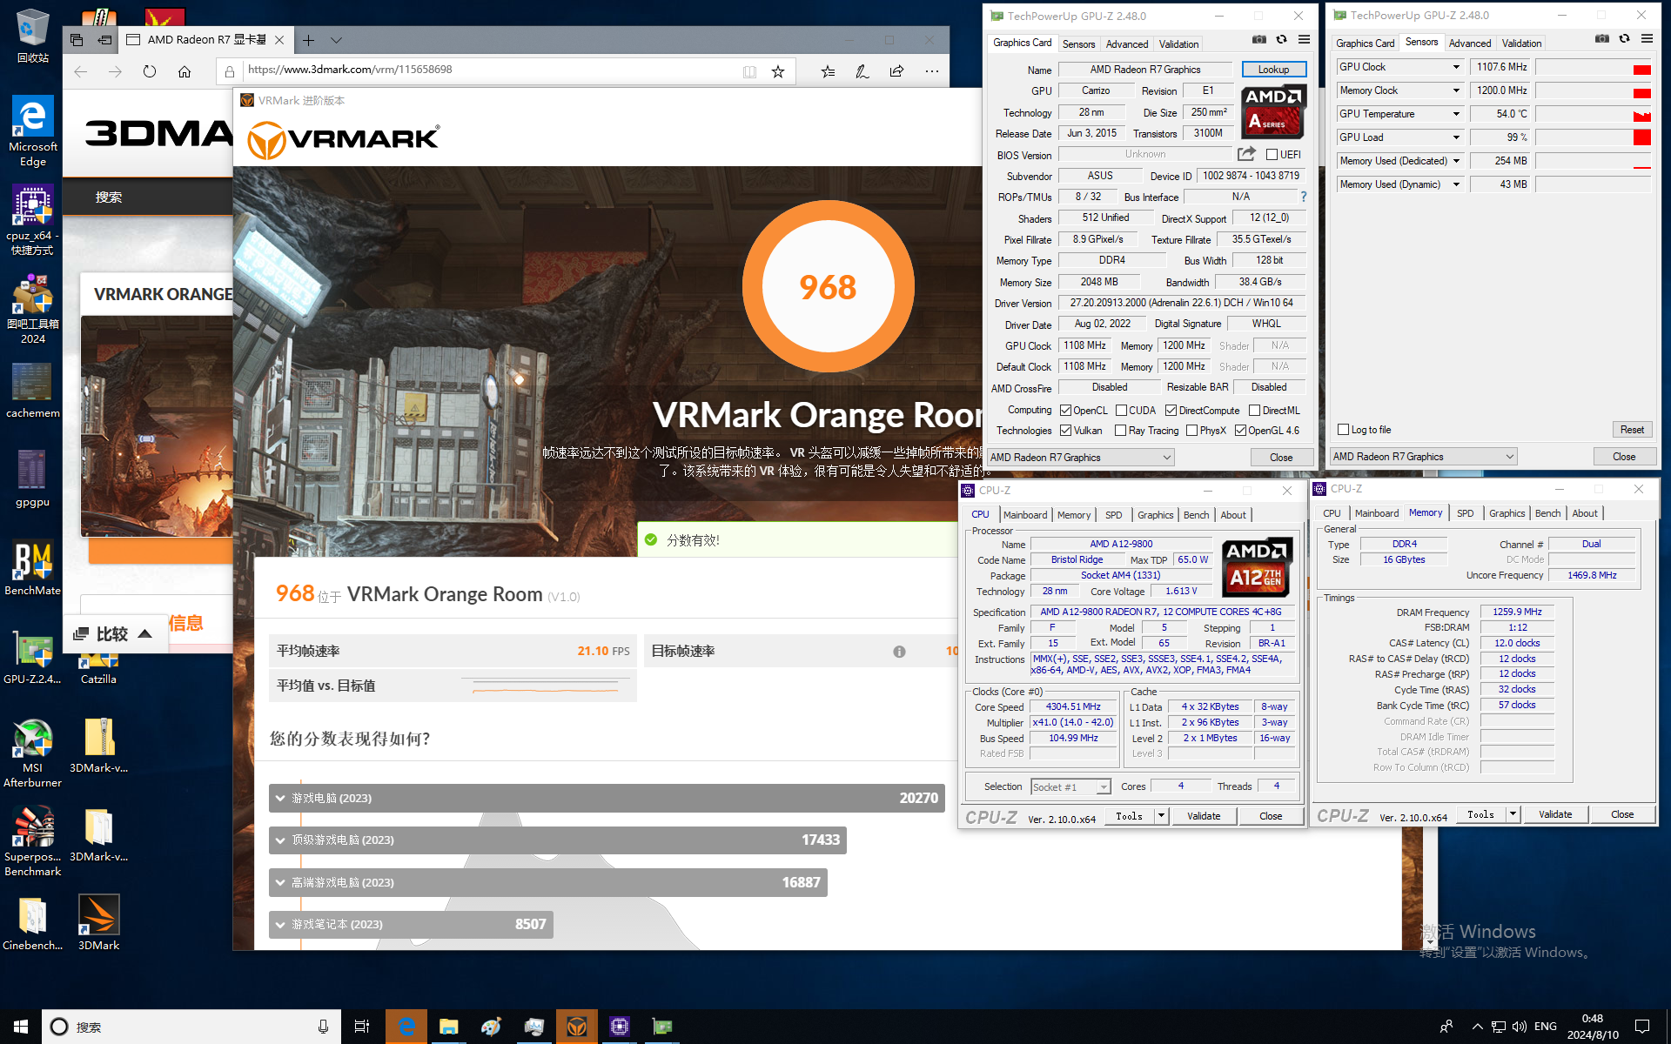Viewport: 1671px width, 1044px height.
Task: Toggle the DirectCompute checkbox in GPU-Z
Action: (x=1171, y=411)
